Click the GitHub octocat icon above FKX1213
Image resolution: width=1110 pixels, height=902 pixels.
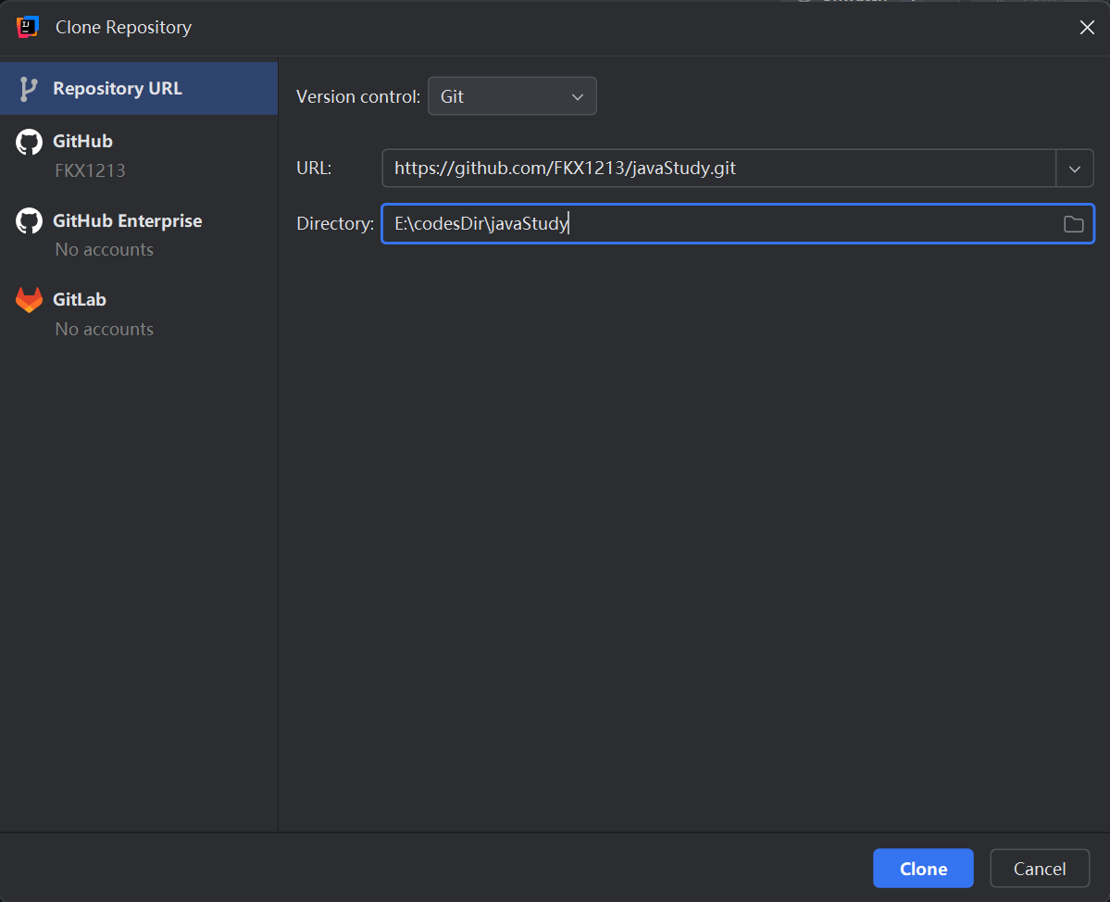tap(29, 142)
